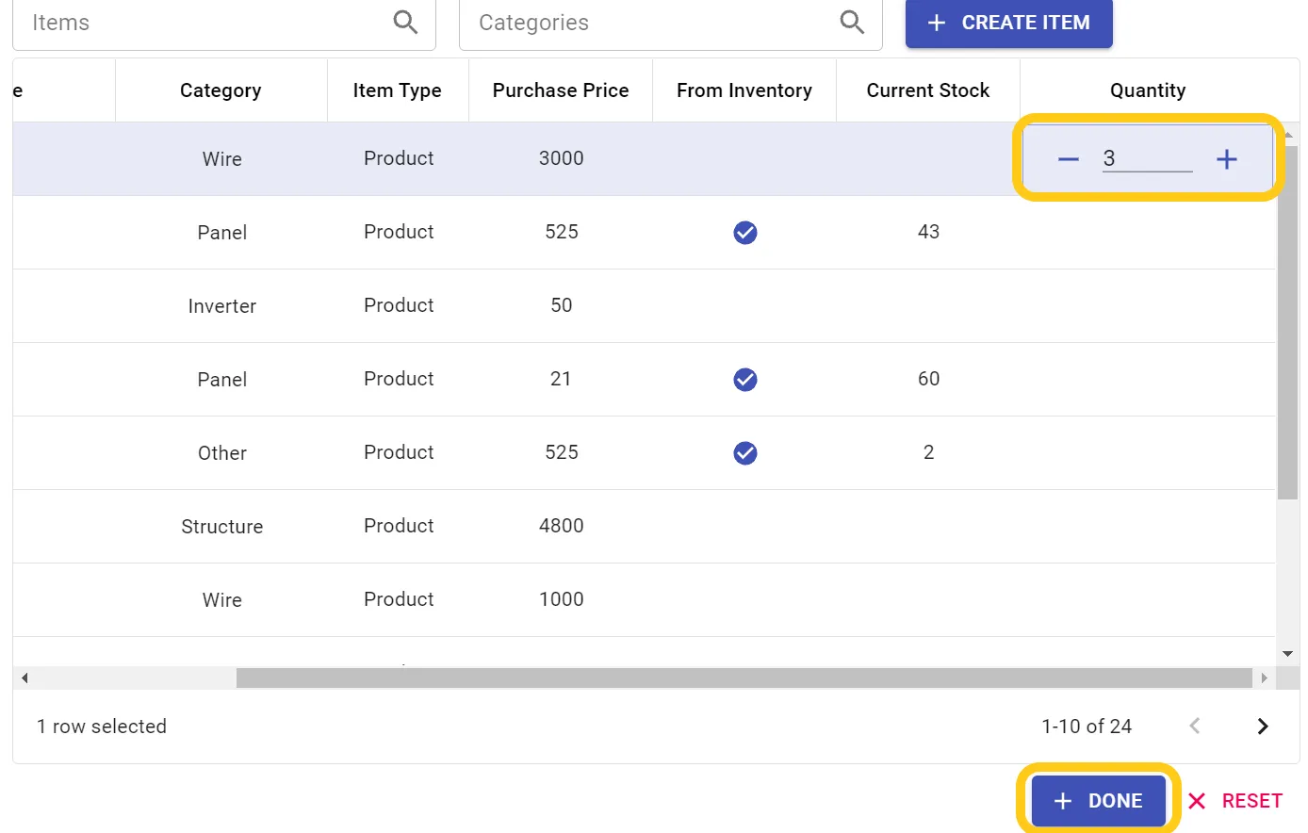Sort by Purchase Price column header

[560, 90]
